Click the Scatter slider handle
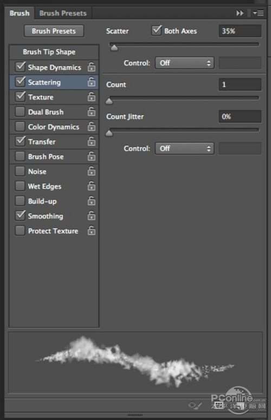 (x=114, y=48)
